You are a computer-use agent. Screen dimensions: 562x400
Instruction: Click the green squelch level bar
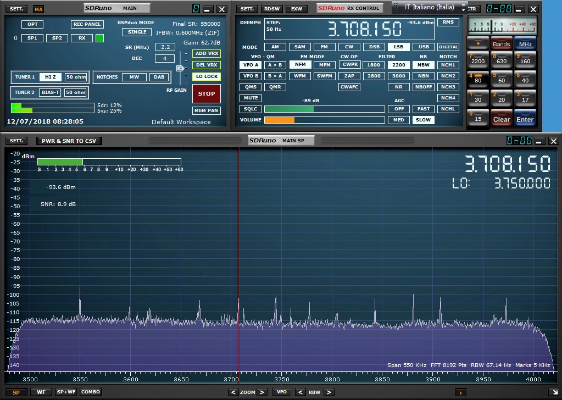tap(289, 109)
